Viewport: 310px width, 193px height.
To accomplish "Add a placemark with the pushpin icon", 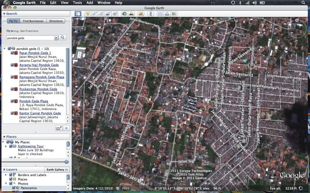I will (x=87, y=14).
